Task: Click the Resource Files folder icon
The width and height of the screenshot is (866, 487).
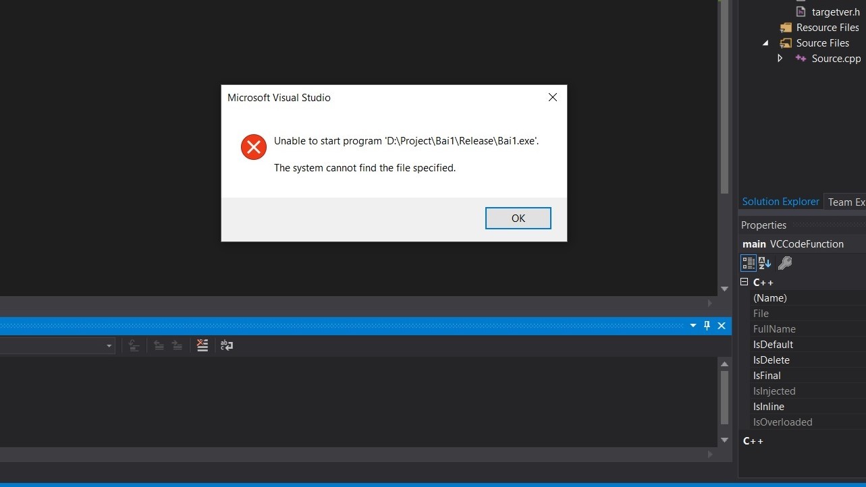Action: click(786, 28)
